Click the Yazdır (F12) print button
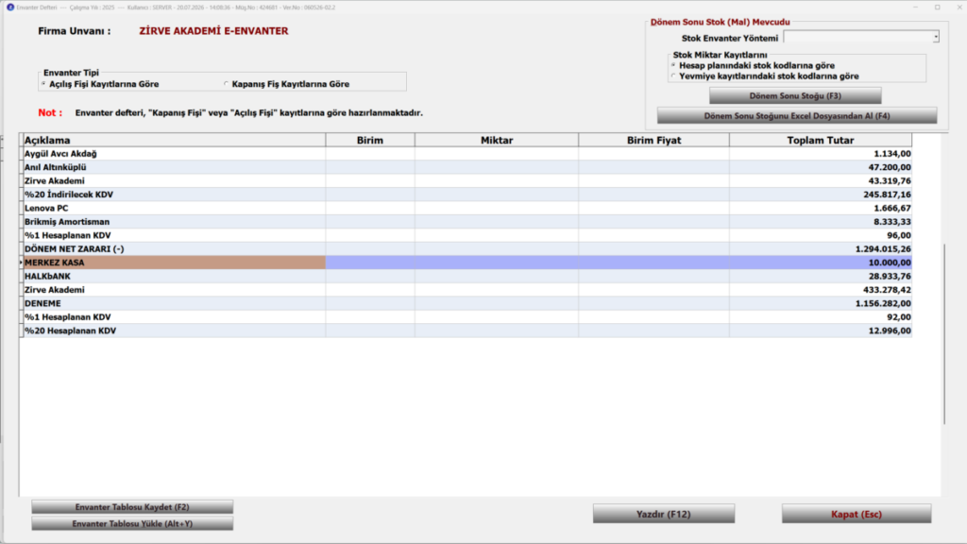967x544 pixels. click(x=664, y=514)
